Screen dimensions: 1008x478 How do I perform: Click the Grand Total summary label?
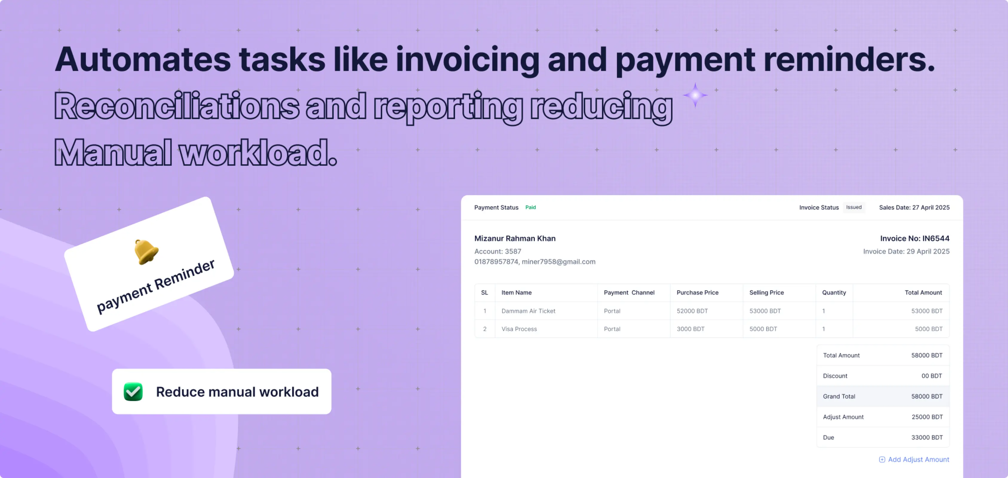[x=839, y=396]
